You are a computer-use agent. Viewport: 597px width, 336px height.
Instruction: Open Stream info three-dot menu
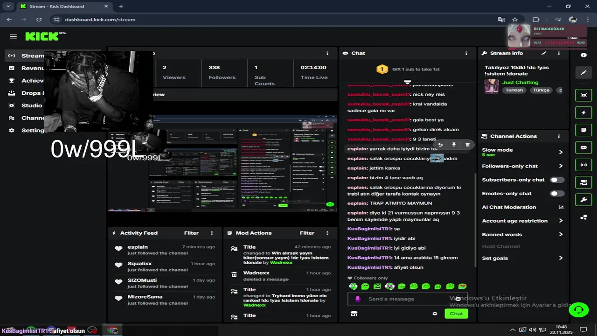tap(559, 53)
